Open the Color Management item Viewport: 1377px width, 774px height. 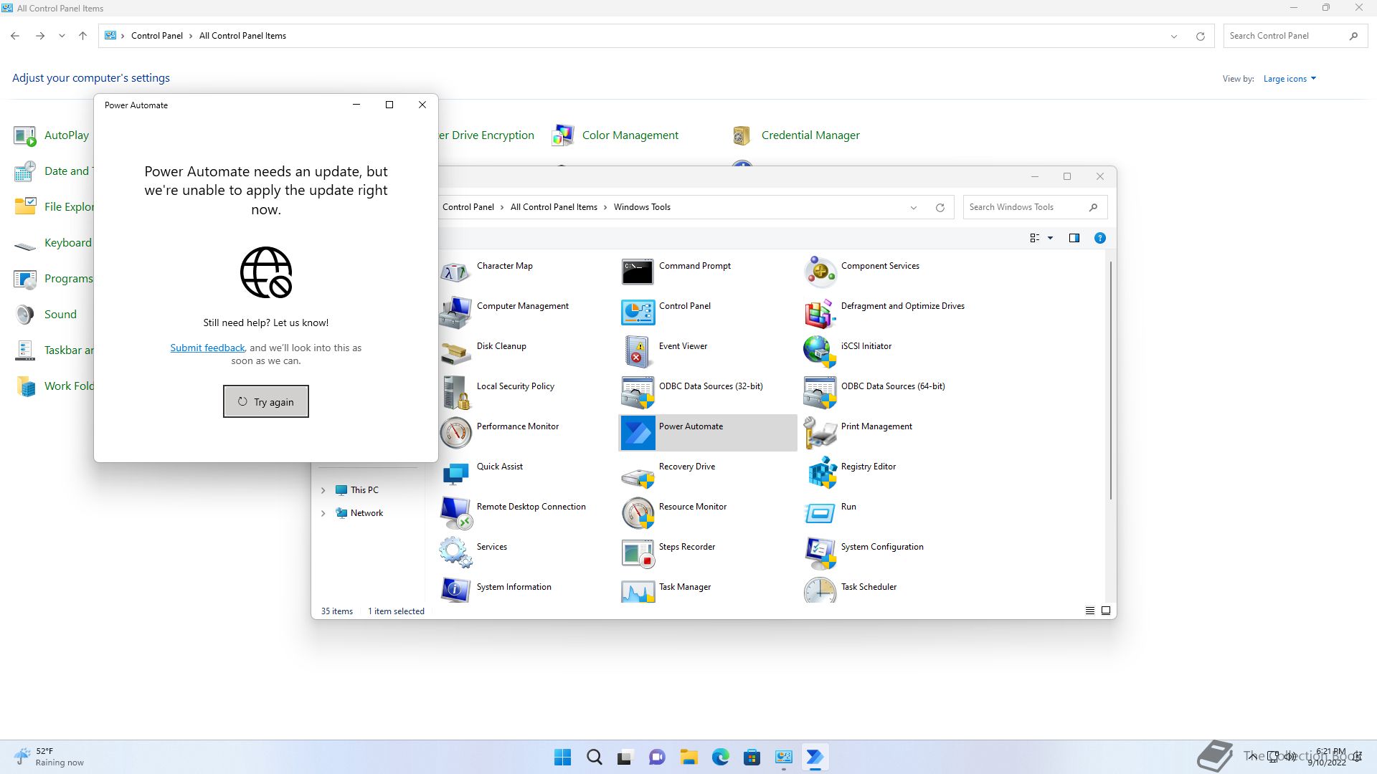[630, 135]
